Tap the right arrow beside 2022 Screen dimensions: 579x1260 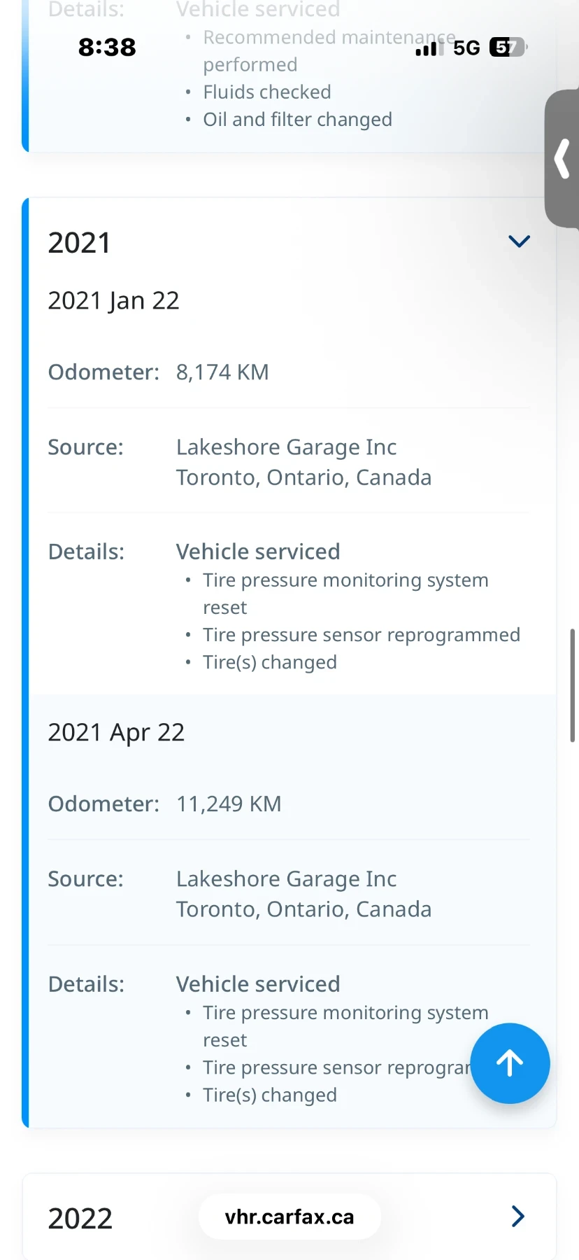pyautogui.click(x=517, y=1217)
